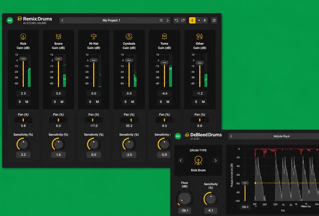The image size is (319, 216).
Task: Click the Cymbals sensitivity knob
Action: (x=129, y=144)
